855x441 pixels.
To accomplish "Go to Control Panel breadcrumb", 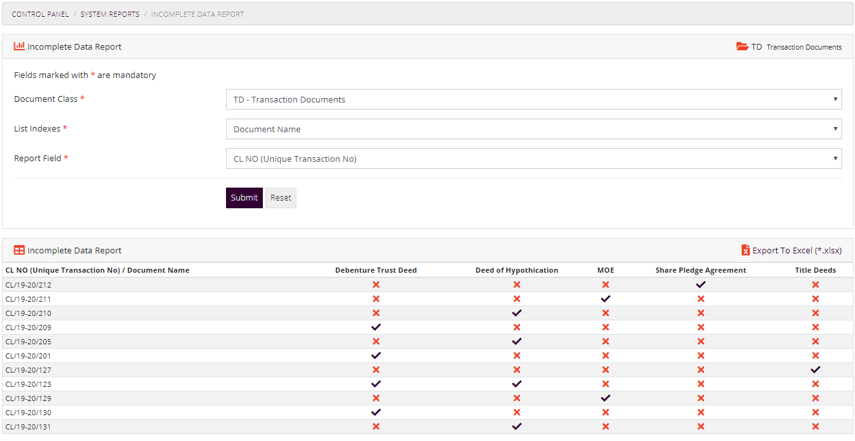I will 40,14.
